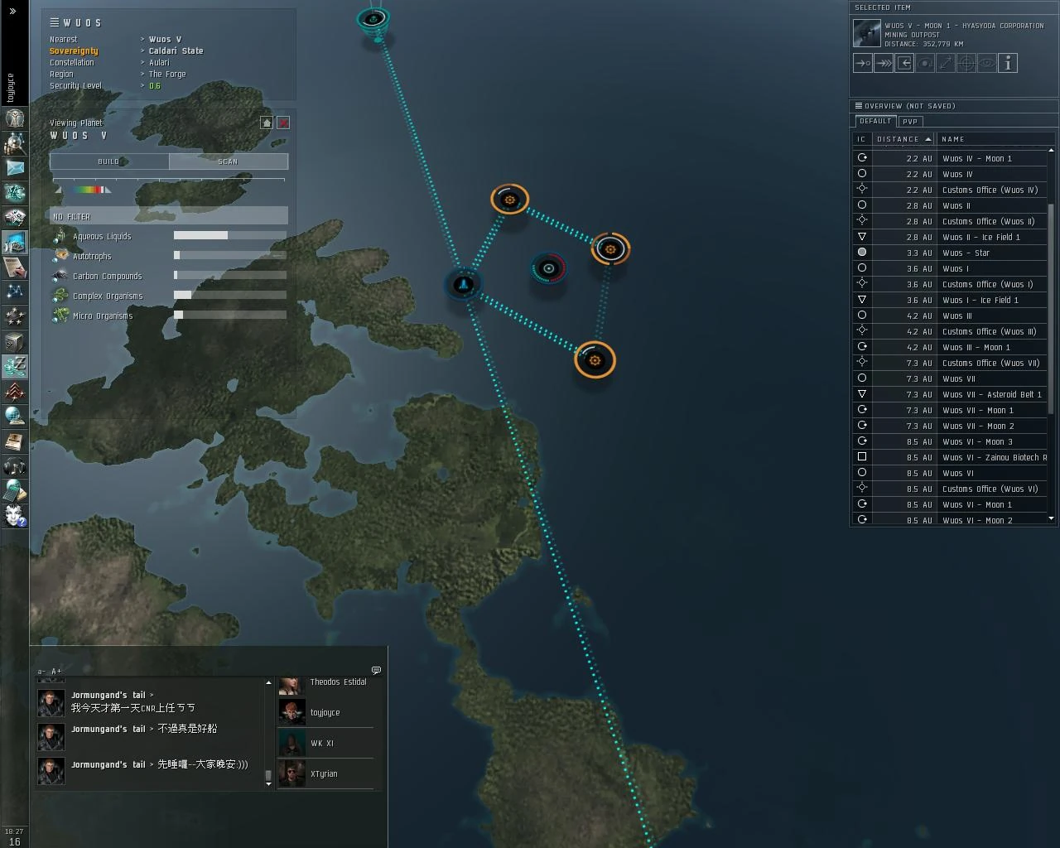Select the PvP overview tab
Image resolution: width=1060 pixels, height=848 pixels.
point(910,121)
